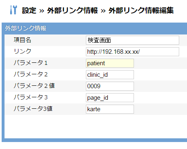Viewport: 187px width, 149px height.
Task: Click the パラメータ3値 field containing karte
Action: 110,109
